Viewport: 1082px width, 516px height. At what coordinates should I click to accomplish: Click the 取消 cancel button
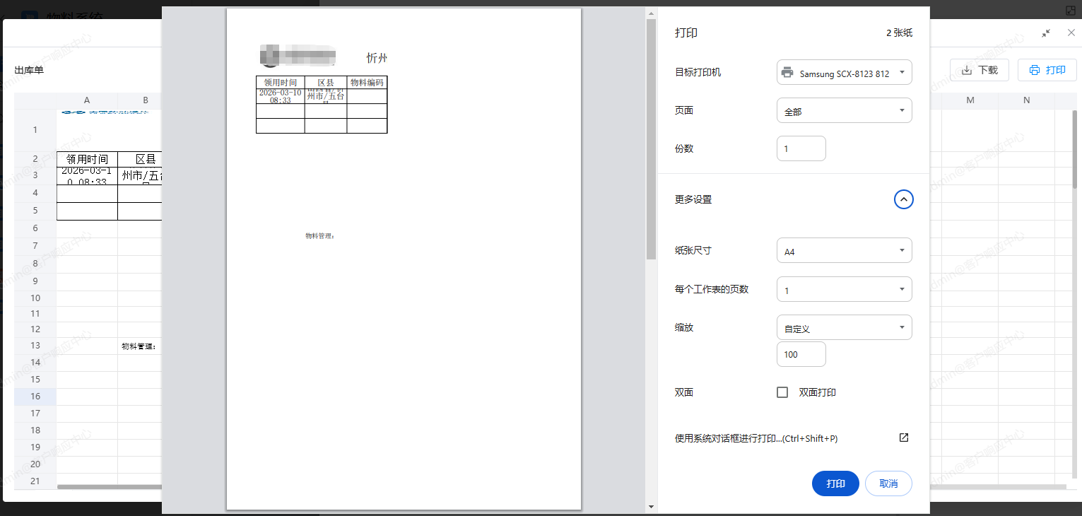(888, 483)
